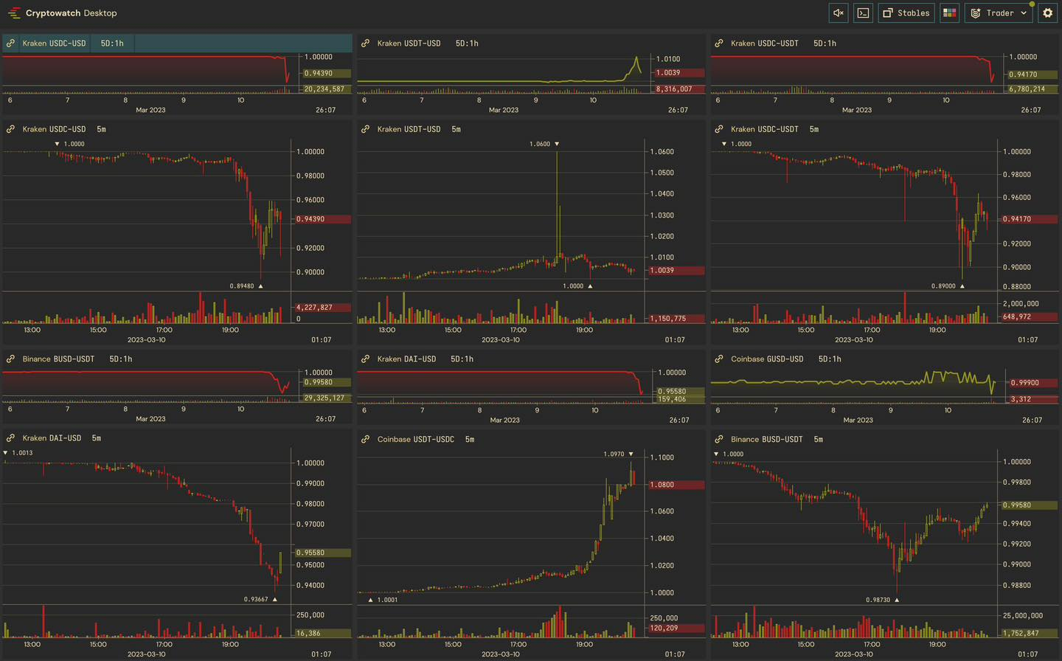Click link icon of Binance BUSD-USDT 5m panel

pos(719,439)
